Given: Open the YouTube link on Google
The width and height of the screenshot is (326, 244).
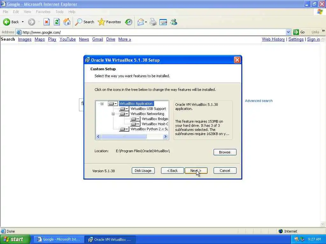Looking at the screenshot, I should point(67,39).
